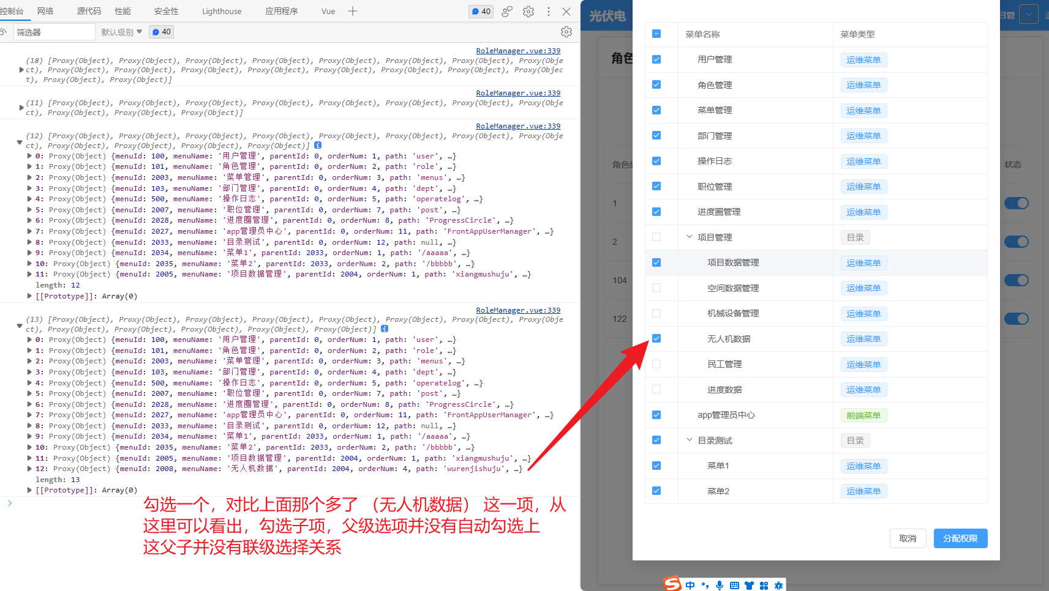
Task: Open the Vue devtools tab
Action: click(328, 11)
